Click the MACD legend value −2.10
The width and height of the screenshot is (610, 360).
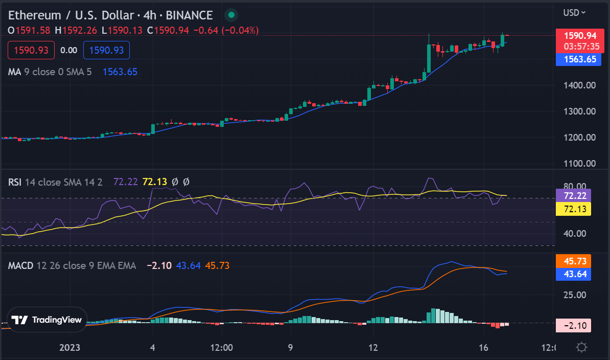coord(159,266)
